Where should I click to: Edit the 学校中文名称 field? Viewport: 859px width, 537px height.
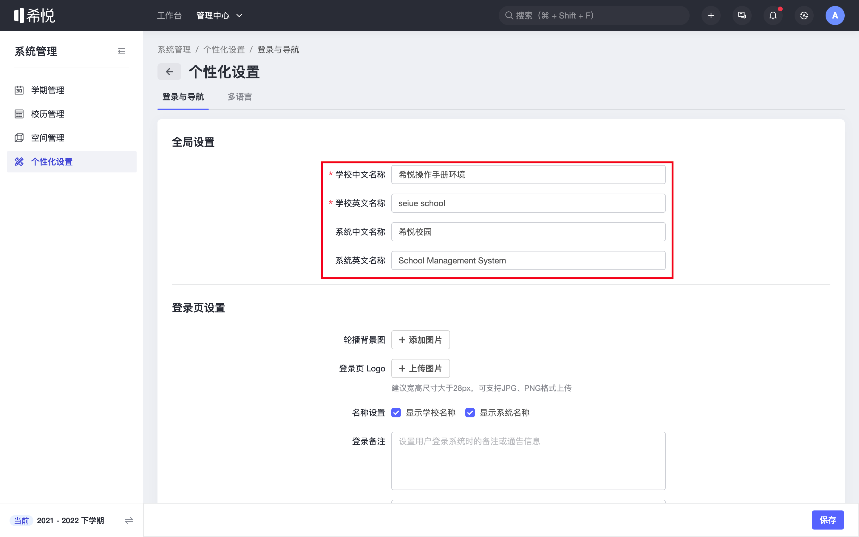tap(528, 175)
